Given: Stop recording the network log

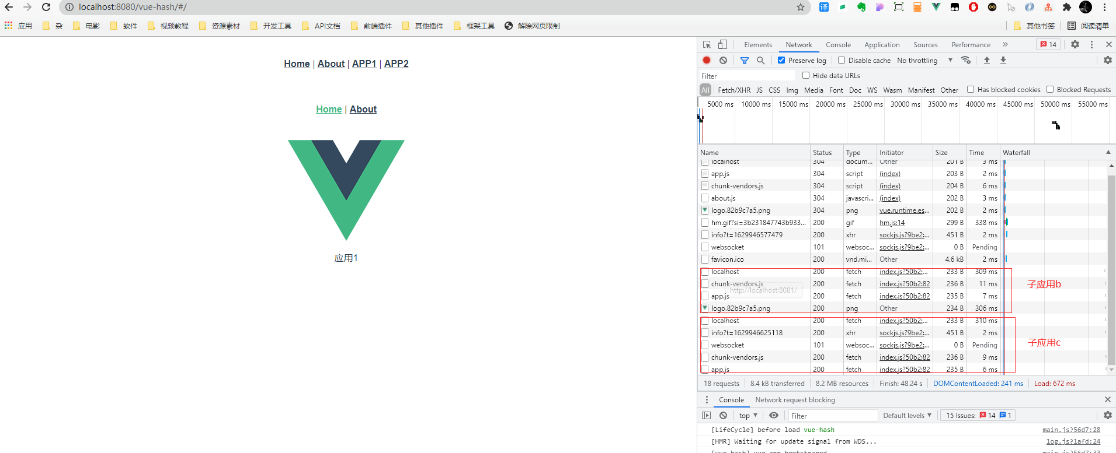Looking at the screenshot, I should point(707,60).
